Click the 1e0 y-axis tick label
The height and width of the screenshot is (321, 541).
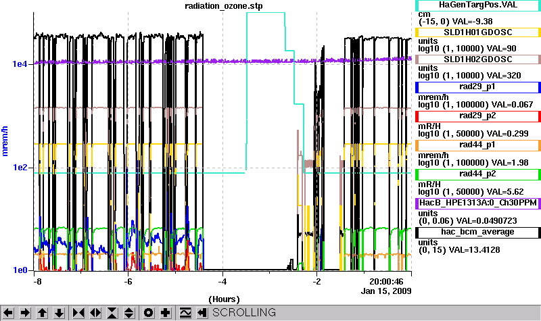(20, 270)
